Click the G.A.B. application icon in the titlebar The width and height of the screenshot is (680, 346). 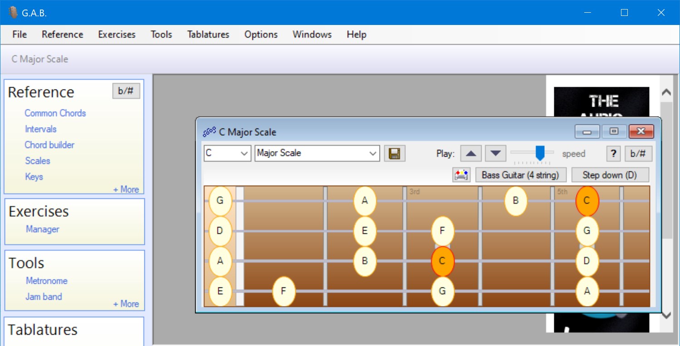(x=13, y=12)
